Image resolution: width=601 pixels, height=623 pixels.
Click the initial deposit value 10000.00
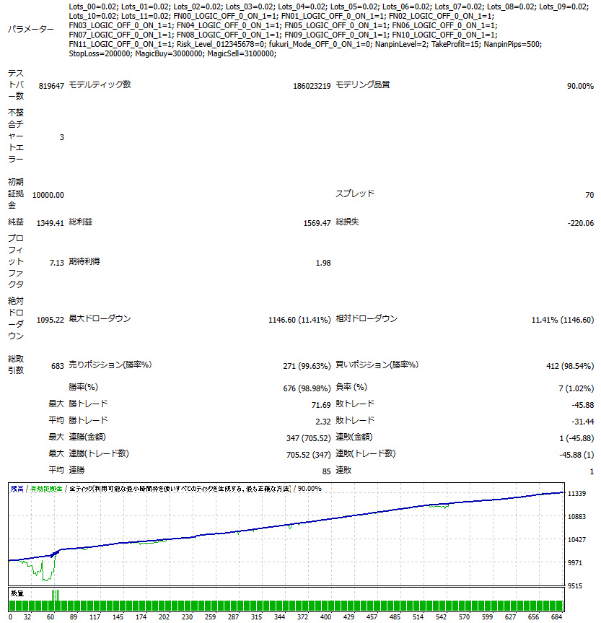point(48,195)
